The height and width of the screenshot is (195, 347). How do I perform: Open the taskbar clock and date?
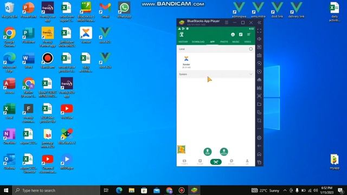[x=326, y=190]
